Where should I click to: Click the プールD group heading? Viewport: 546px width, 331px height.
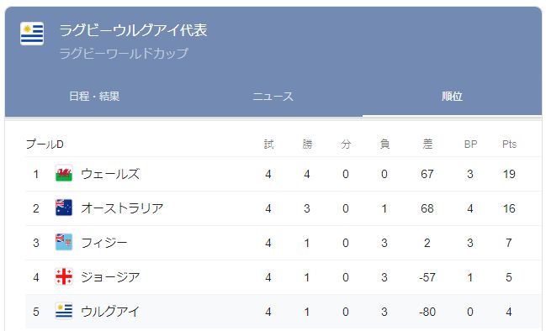45,144
